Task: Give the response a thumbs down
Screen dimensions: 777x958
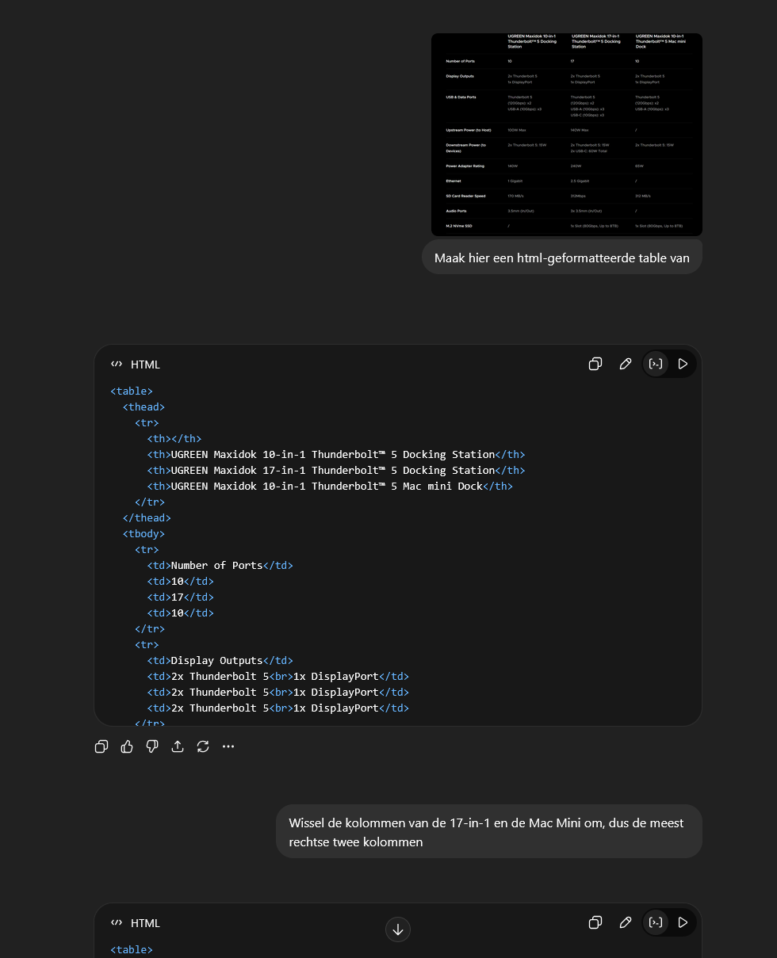Action: pyautogui.click(x=152, y=746)
